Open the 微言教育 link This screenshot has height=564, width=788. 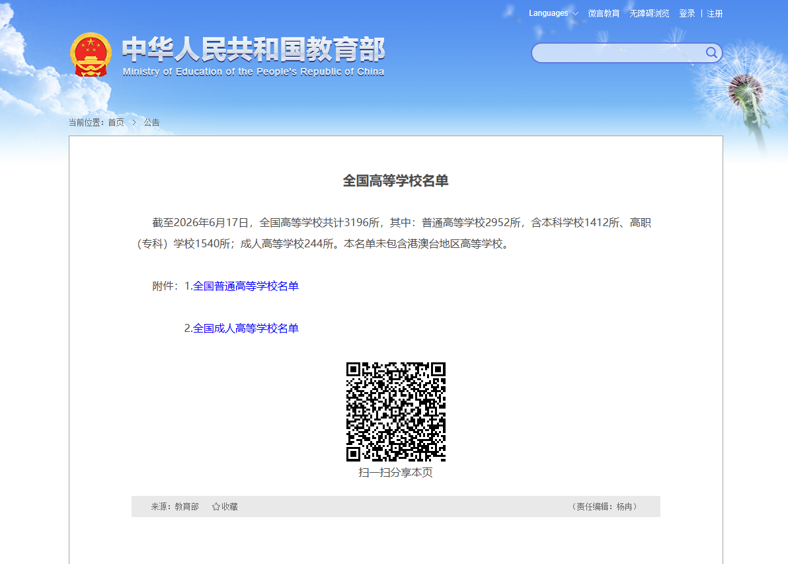pyautogui.click(x=604, y=14)
